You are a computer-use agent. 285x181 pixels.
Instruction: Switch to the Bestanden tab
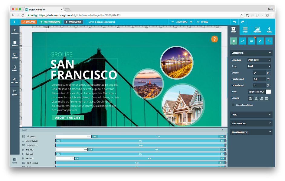[257, 30]
